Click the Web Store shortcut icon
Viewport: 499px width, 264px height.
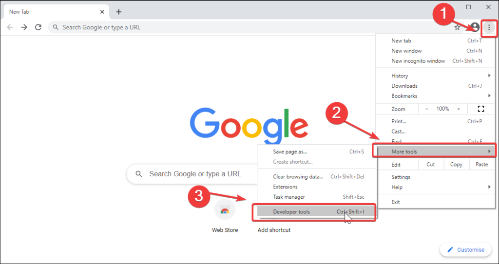click(225, 209)
